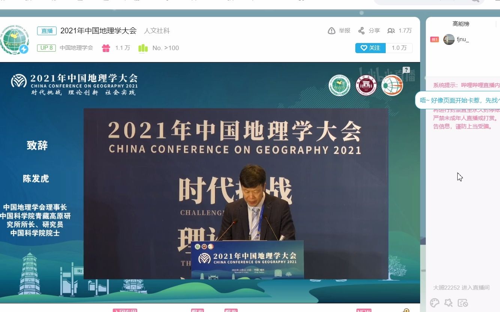This screenshot has width=500, height=312.
Task: Click the 举报 report text
Action: click(x=344, y=31)
